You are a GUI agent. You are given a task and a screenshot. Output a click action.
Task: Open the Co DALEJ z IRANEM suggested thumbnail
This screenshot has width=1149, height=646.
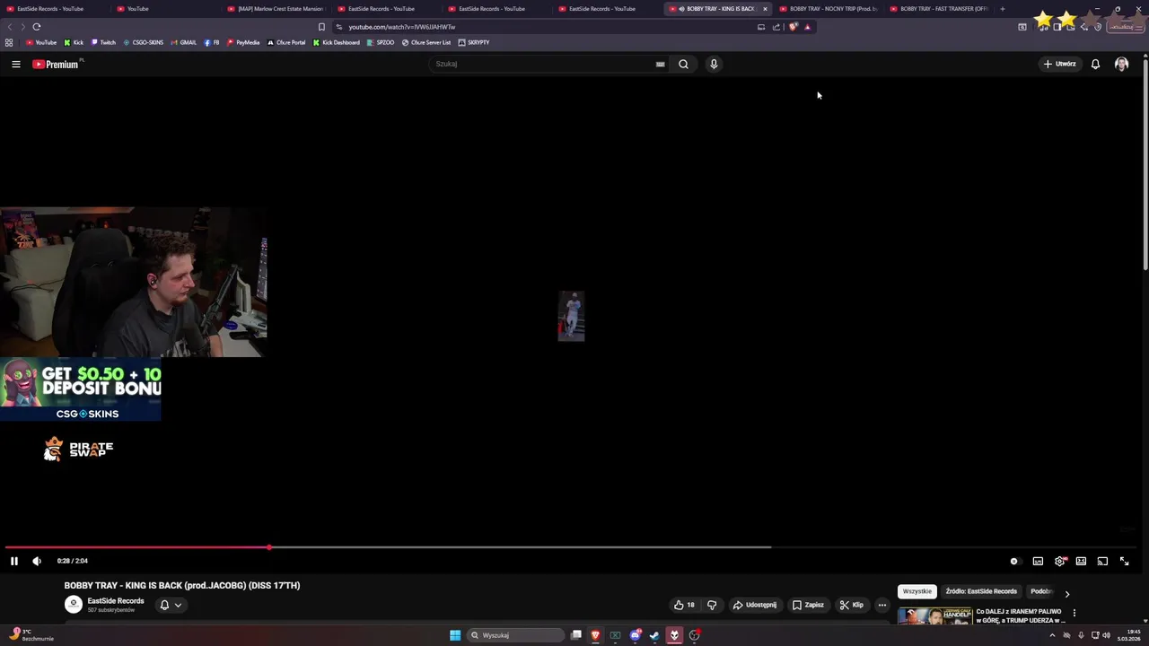(x=935, y=616)
